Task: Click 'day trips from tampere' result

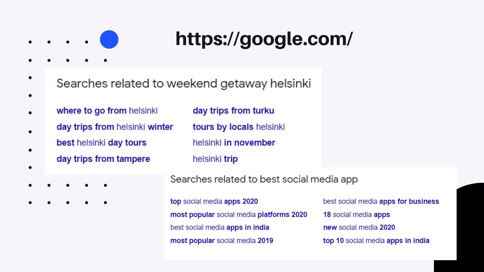Action: click(x=104, y=159)
